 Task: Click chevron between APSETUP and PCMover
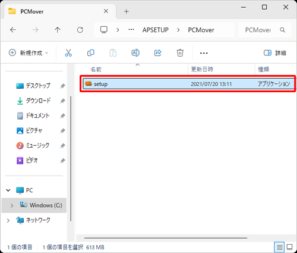coord(178,30)
